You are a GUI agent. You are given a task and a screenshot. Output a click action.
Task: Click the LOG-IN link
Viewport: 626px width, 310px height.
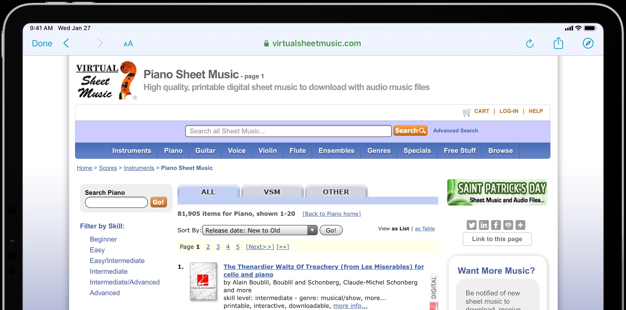pyautogui.click(x=509, y=111)
